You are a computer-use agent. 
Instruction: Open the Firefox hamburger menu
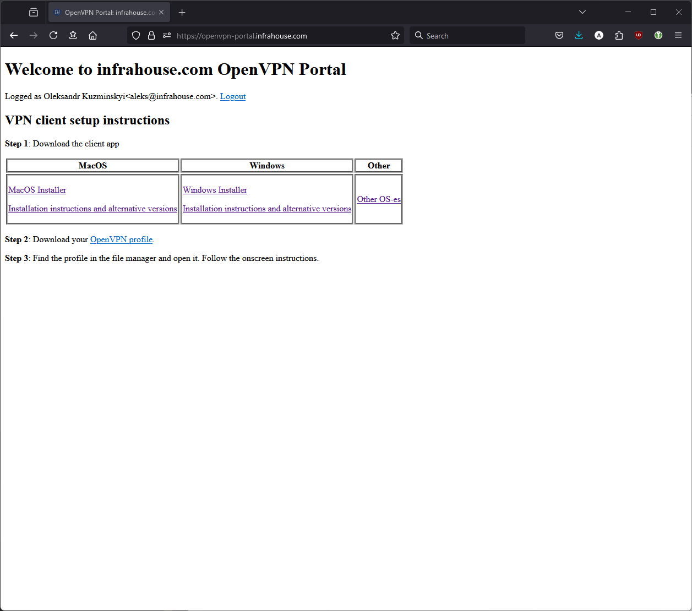click(678, 35)
